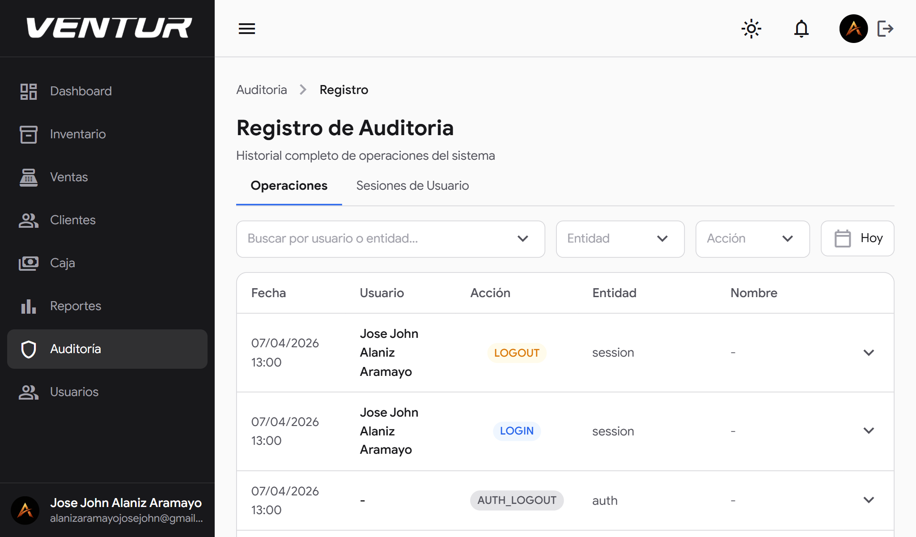This screenshot has height=537, width=916.
Task: Open the Dashboard from the sidebar
Action: coord(81,91)
